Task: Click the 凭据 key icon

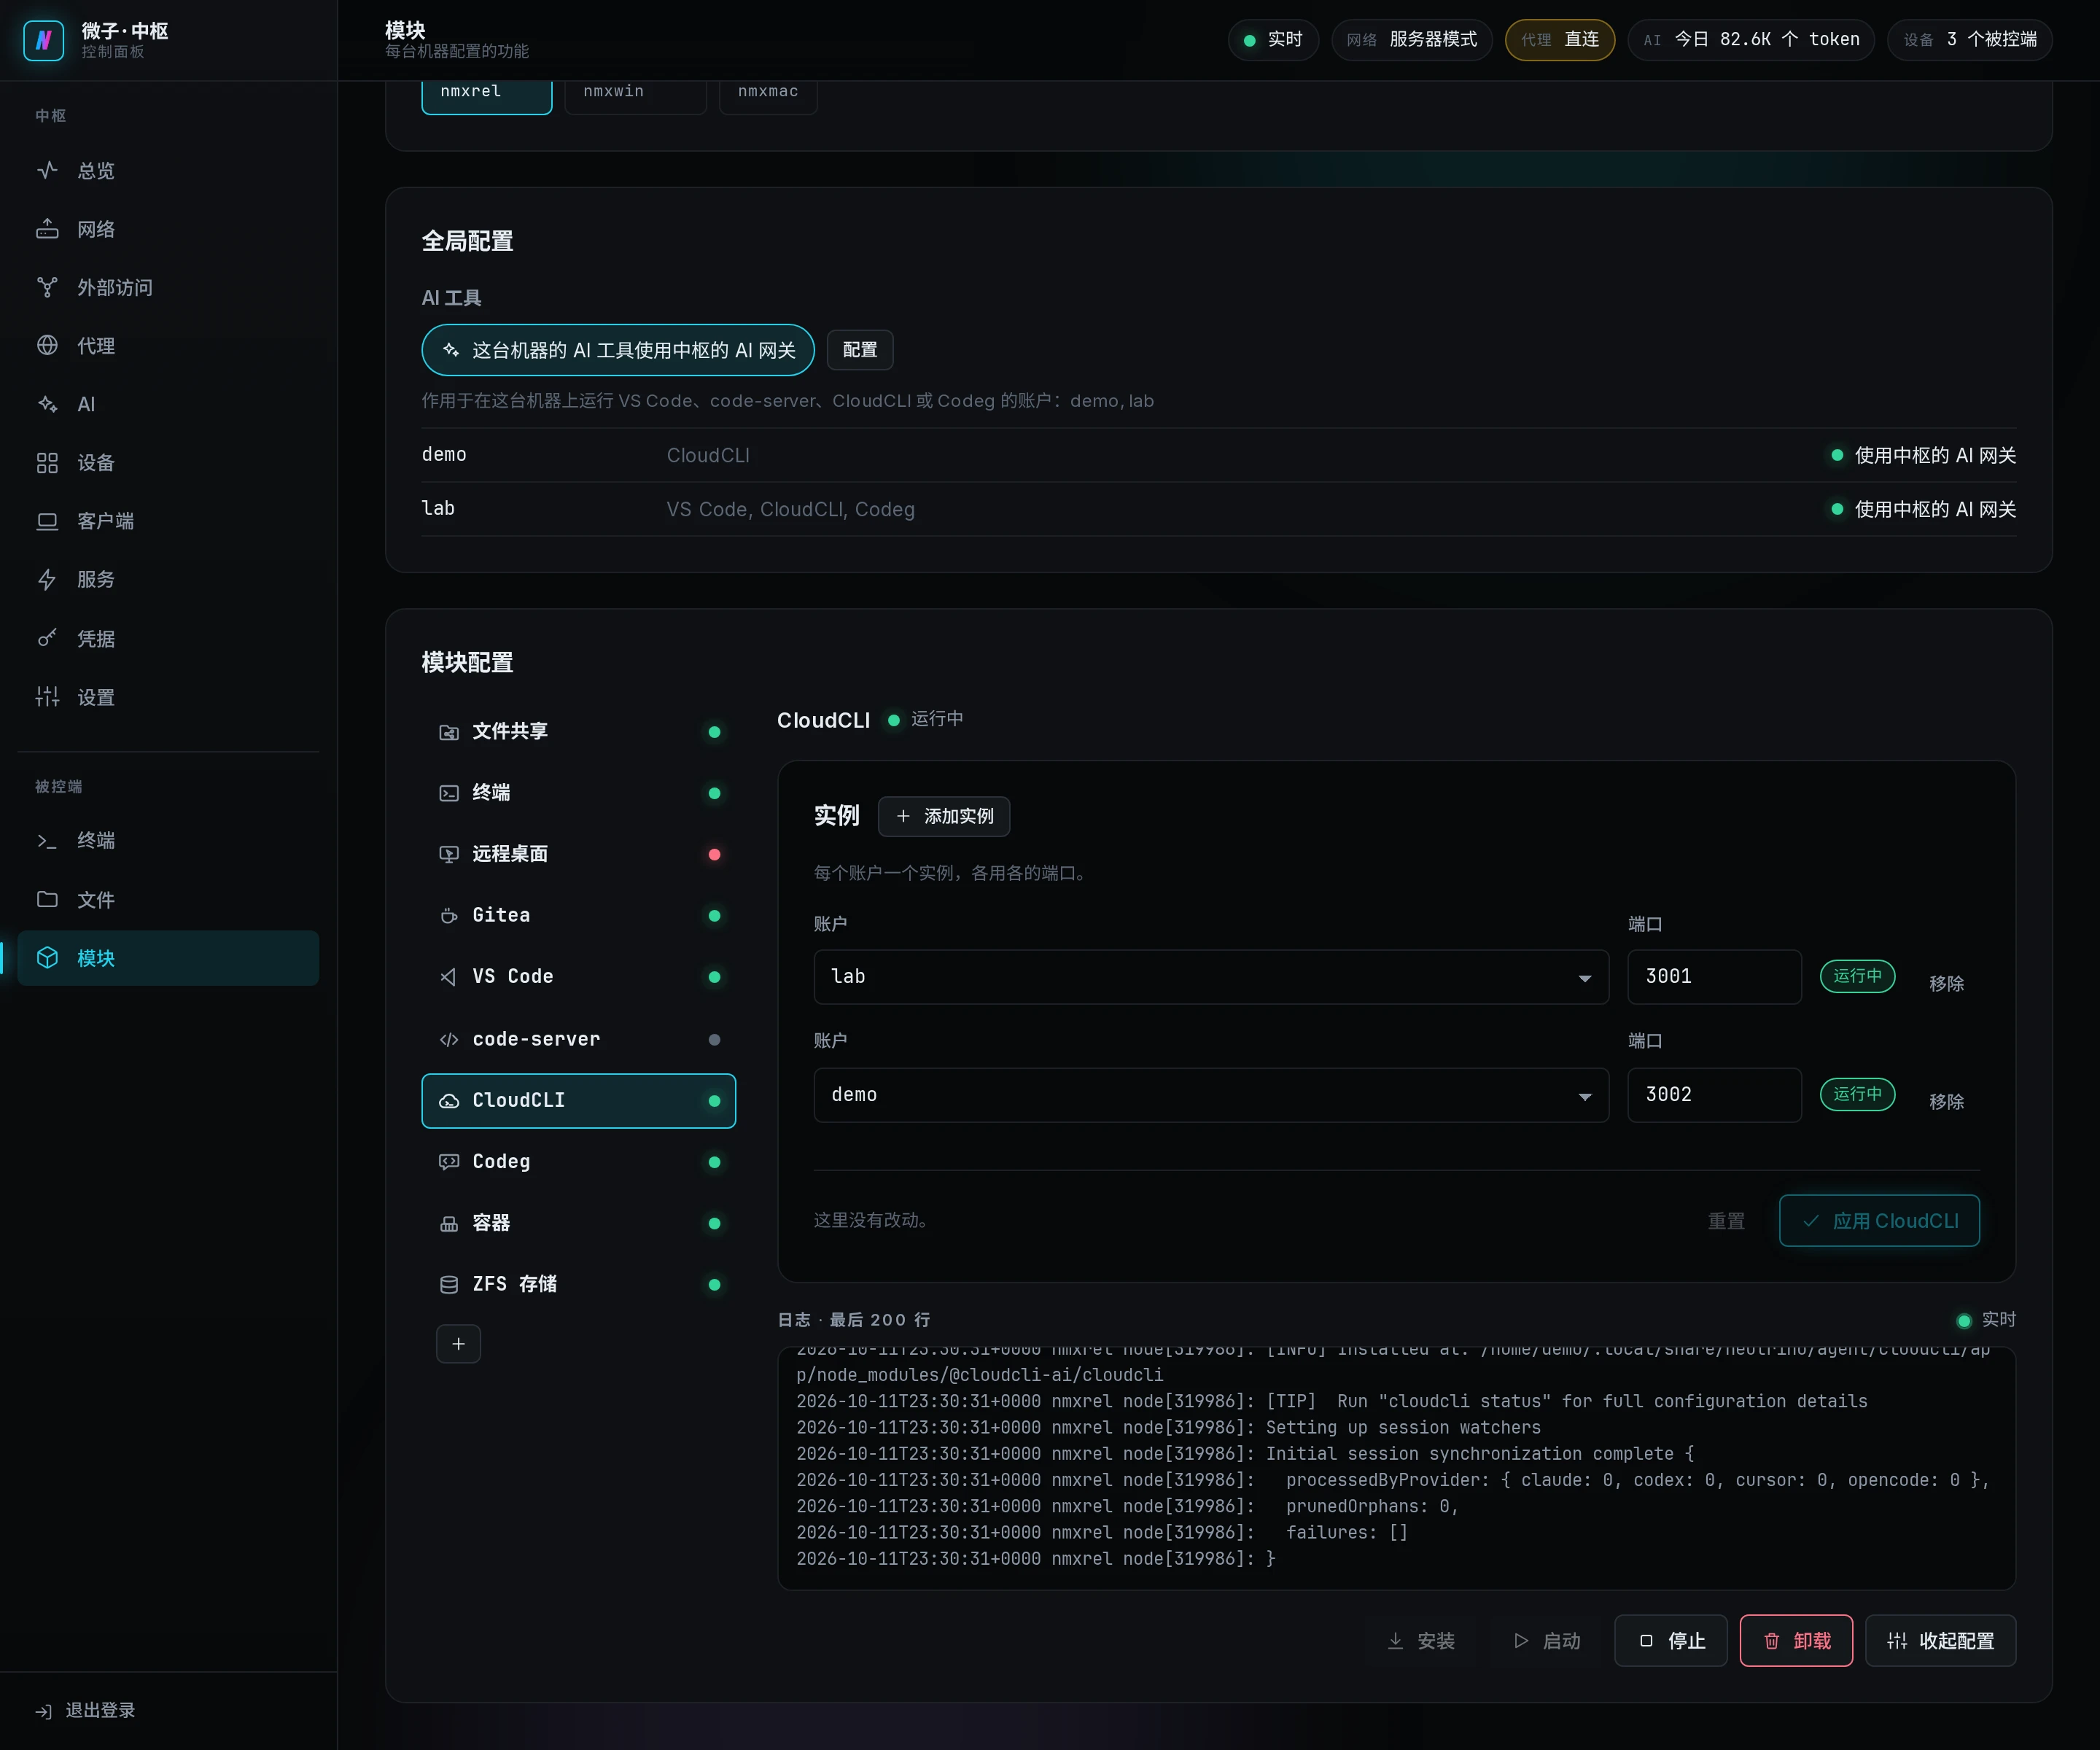Action: (x=47, y=638)
